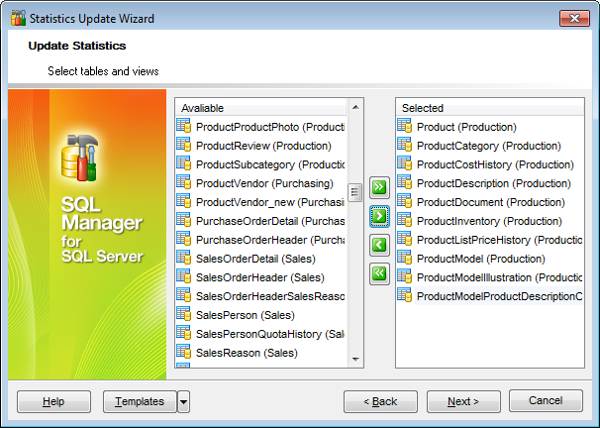Select ProductDescription (Production) row

(489, 183)
